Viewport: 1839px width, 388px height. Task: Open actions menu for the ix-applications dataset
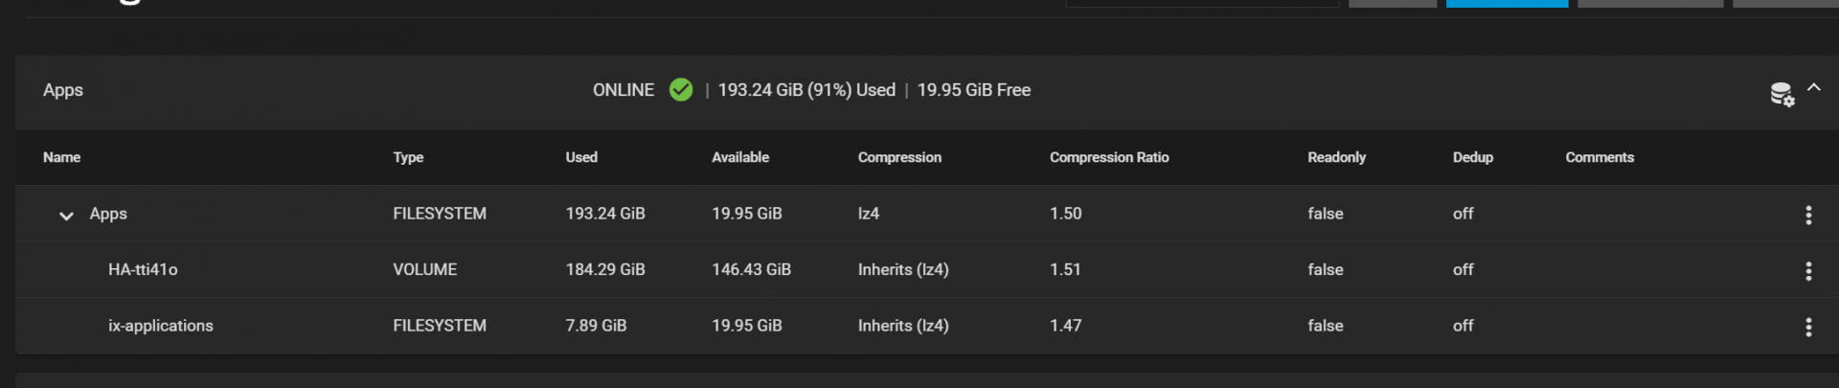(1808, 327)
